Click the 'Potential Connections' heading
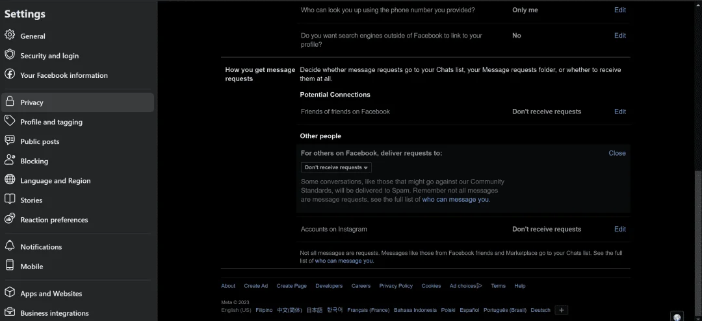702x321 pixels. click(x=335, y=95)
